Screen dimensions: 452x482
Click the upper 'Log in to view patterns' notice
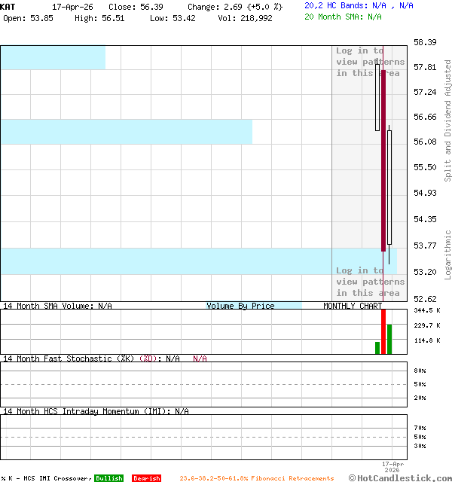[x=370, y=62]
